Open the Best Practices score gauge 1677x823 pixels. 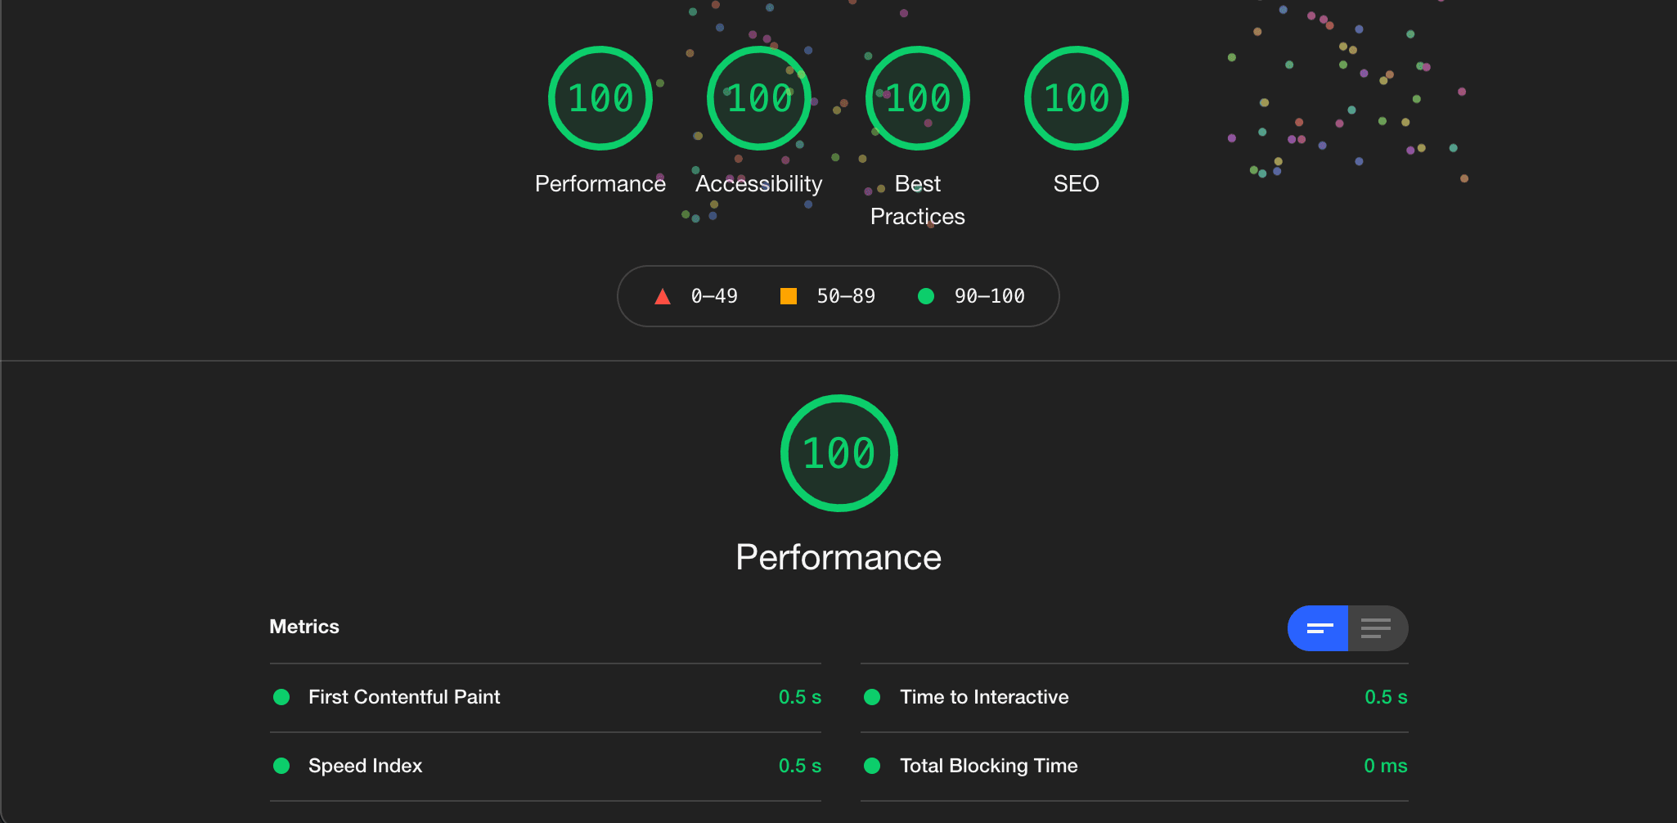[917, 98]
